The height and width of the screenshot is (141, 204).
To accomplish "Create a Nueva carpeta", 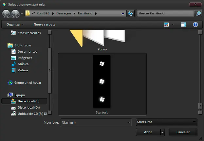I will pos(45,25).
